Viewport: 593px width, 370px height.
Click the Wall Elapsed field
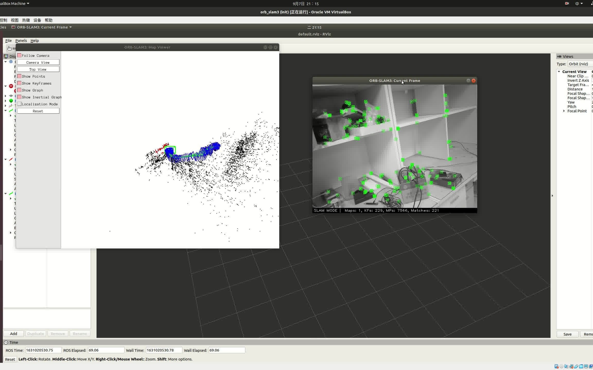(227, 350)
